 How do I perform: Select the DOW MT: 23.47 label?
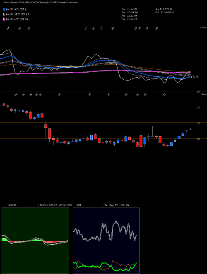(x=17, y=15)
